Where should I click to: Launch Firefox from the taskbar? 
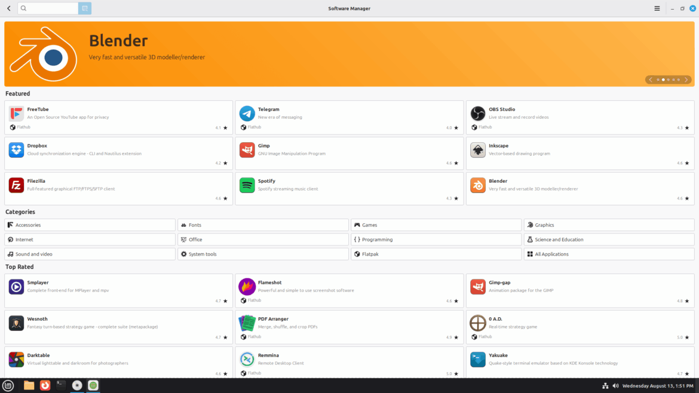(45, 385)
